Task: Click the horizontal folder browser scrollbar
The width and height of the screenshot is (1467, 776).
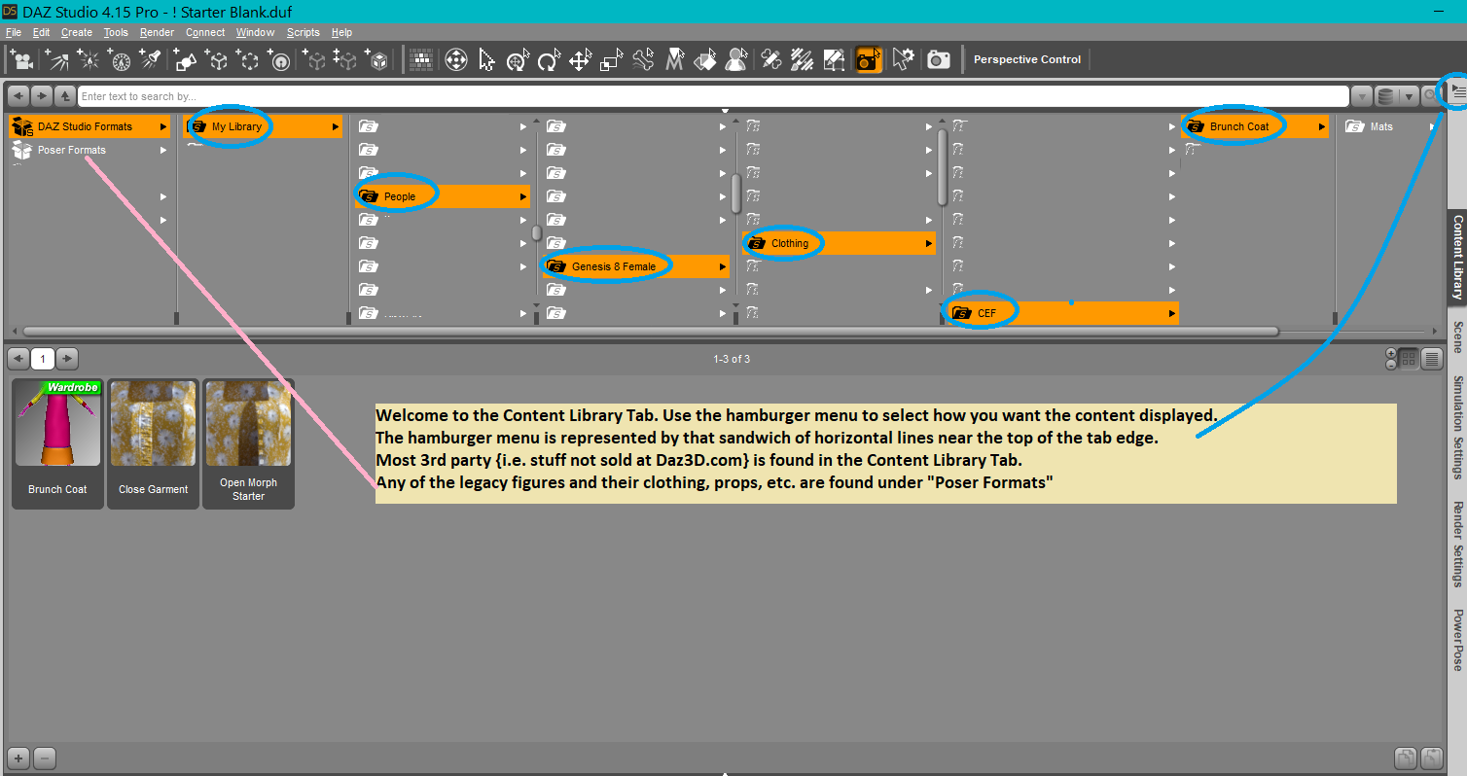Action: (650, 331)
